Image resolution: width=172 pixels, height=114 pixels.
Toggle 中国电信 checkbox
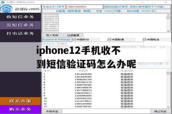[144, 40]
